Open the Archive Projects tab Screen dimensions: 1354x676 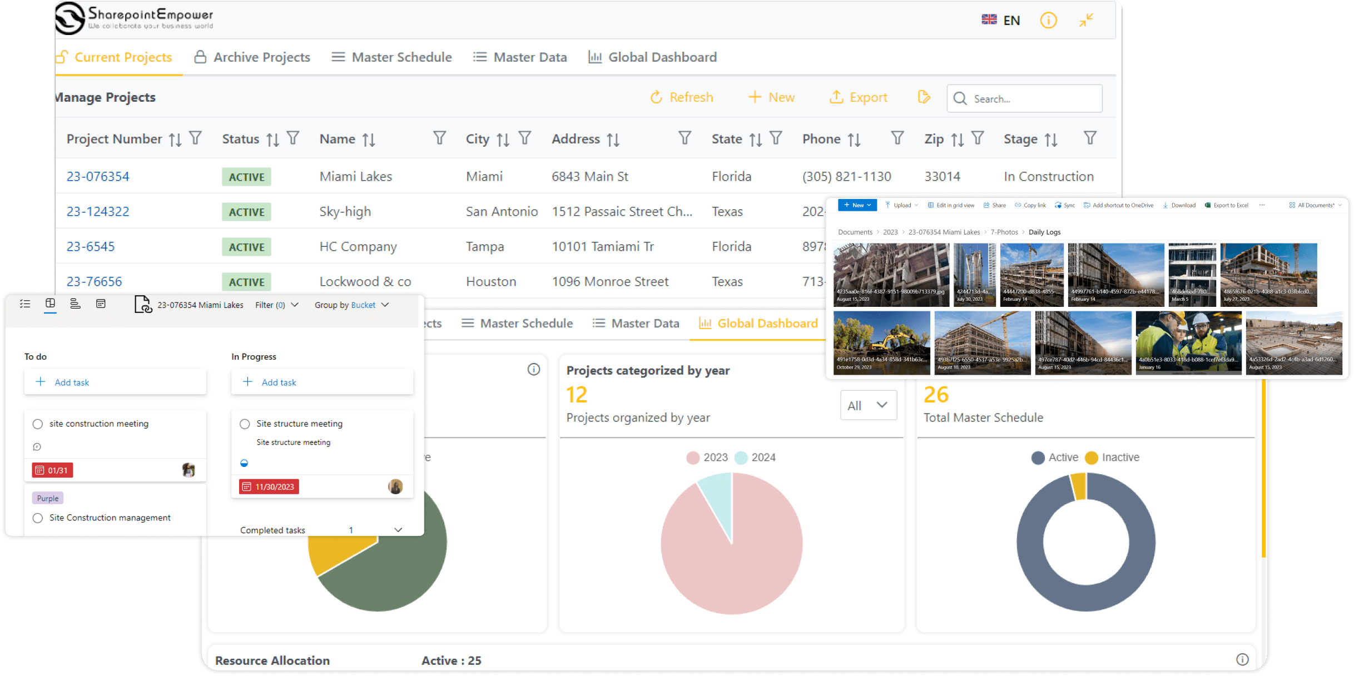pos(252,57)
